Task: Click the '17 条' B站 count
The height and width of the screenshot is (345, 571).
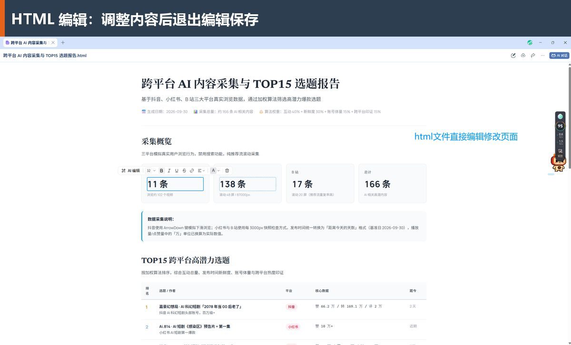Action: click(x=303, y=184)
